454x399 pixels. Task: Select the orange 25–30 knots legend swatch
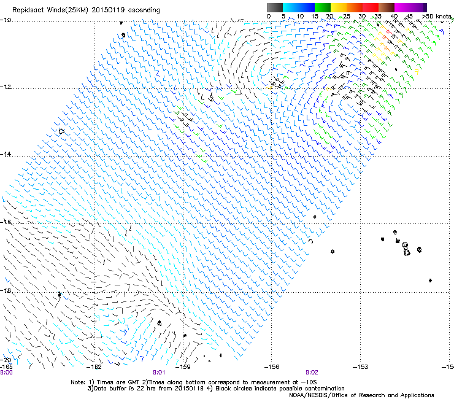tap(355, 7)
